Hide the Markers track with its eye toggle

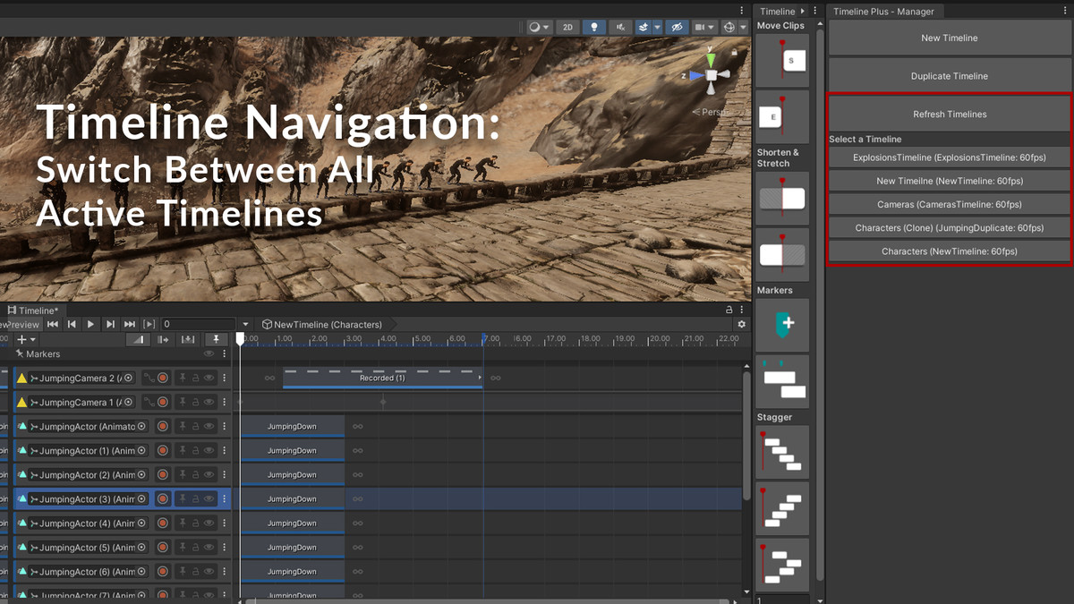209,353
